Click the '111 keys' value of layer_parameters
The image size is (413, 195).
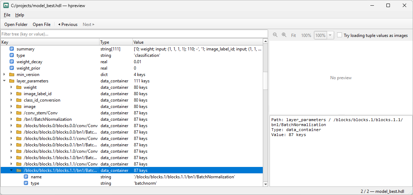[x=142, y=81]
